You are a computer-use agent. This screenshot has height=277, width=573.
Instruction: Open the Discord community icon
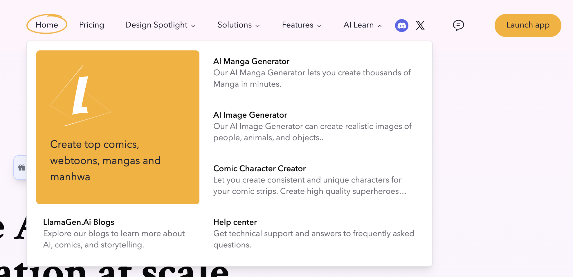tap(401, 25)
